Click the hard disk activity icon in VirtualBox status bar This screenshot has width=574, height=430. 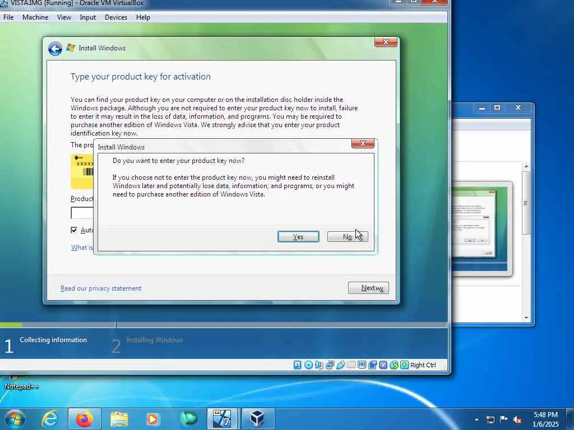pos(297,365)
